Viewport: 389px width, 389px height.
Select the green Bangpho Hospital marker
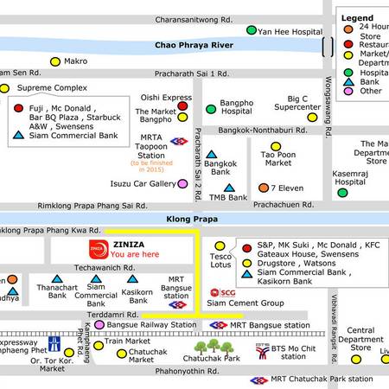pyautogui.click(x=211, y=109)
